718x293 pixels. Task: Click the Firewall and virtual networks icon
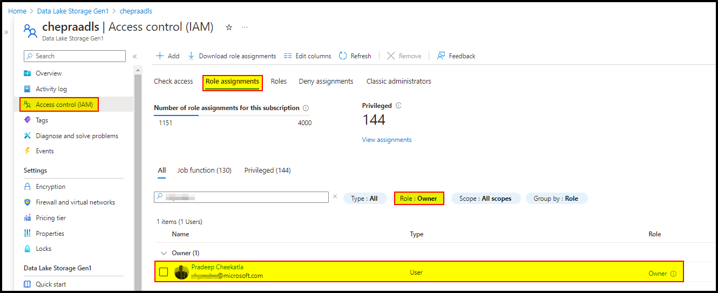(x=28, y=202)
